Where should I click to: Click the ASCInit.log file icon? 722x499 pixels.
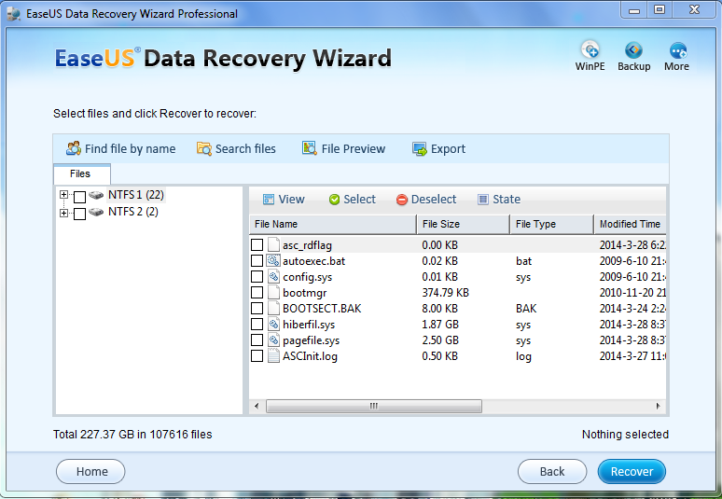point(273,356)
